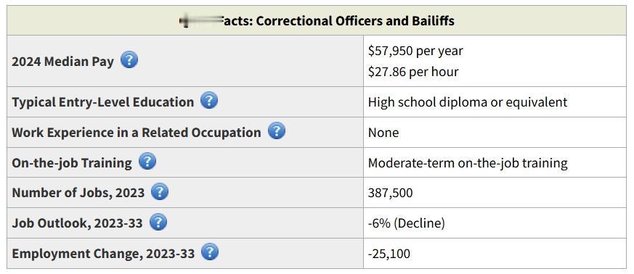Click the Job Outlook, 2023-33 label

point(77,223)
